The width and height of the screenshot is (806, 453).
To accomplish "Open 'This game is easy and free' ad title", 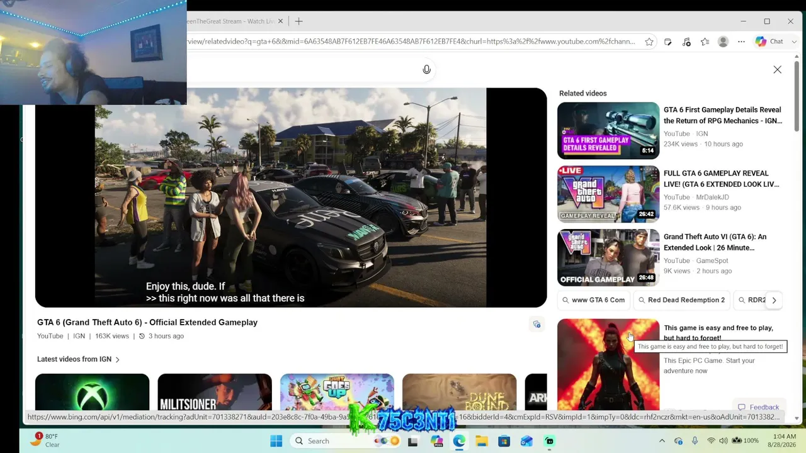I will (718, 333).
